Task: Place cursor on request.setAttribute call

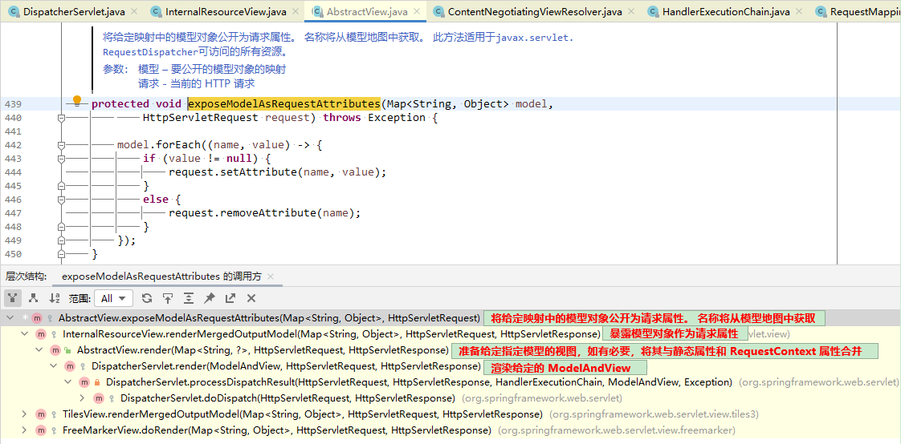Action: pyautogui.click(x=277, y=172)
